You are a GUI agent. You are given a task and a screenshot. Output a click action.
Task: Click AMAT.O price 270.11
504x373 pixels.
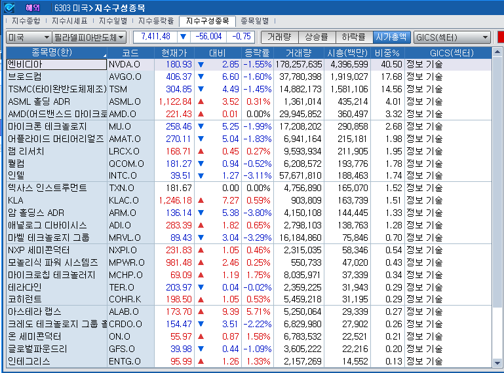point(178,139)
